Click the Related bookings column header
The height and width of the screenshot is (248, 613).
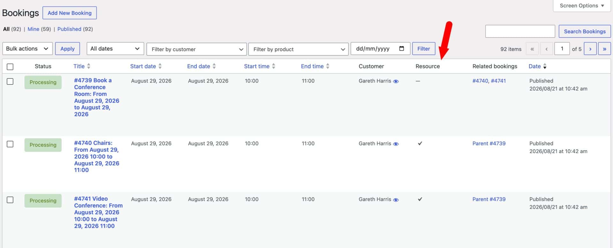[495, 66]
